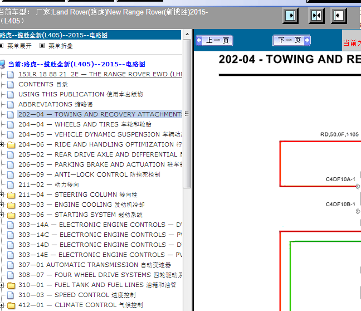Screen dimensions: 361x311
Task: Open 310-03 Speed Control entry
Action: [x=77, y=295]
